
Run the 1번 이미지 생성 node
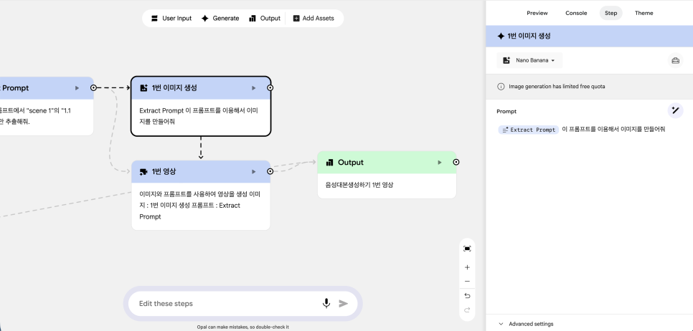(254, 88)
